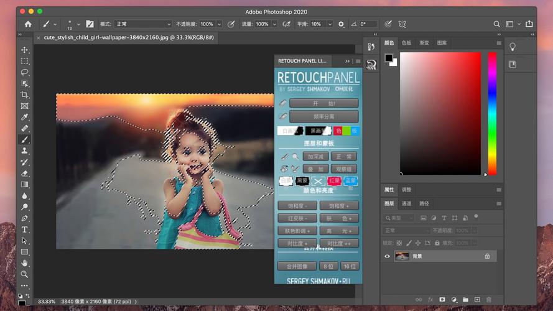Hide the 背景 layer with eye icon

(387, 256)
